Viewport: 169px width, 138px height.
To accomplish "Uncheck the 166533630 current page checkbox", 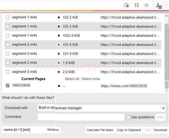I will (x=7, y=86).
